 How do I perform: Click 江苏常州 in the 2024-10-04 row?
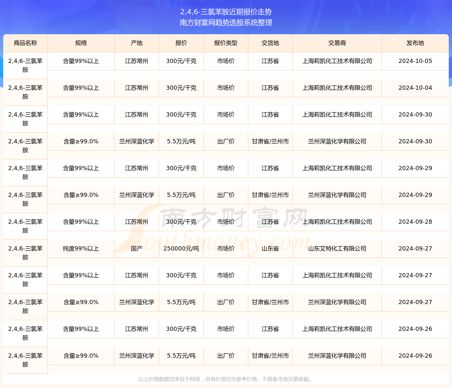point(137,88)
